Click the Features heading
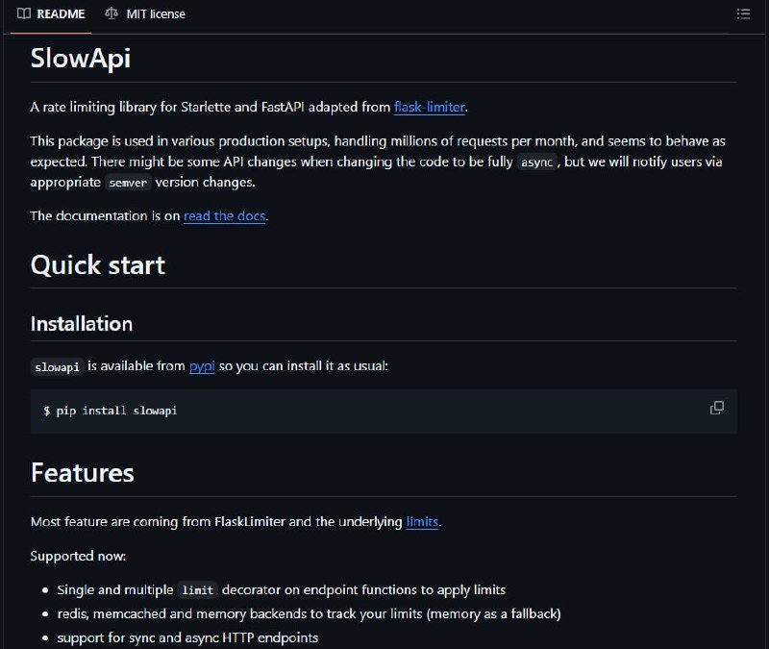 [82, 473]
